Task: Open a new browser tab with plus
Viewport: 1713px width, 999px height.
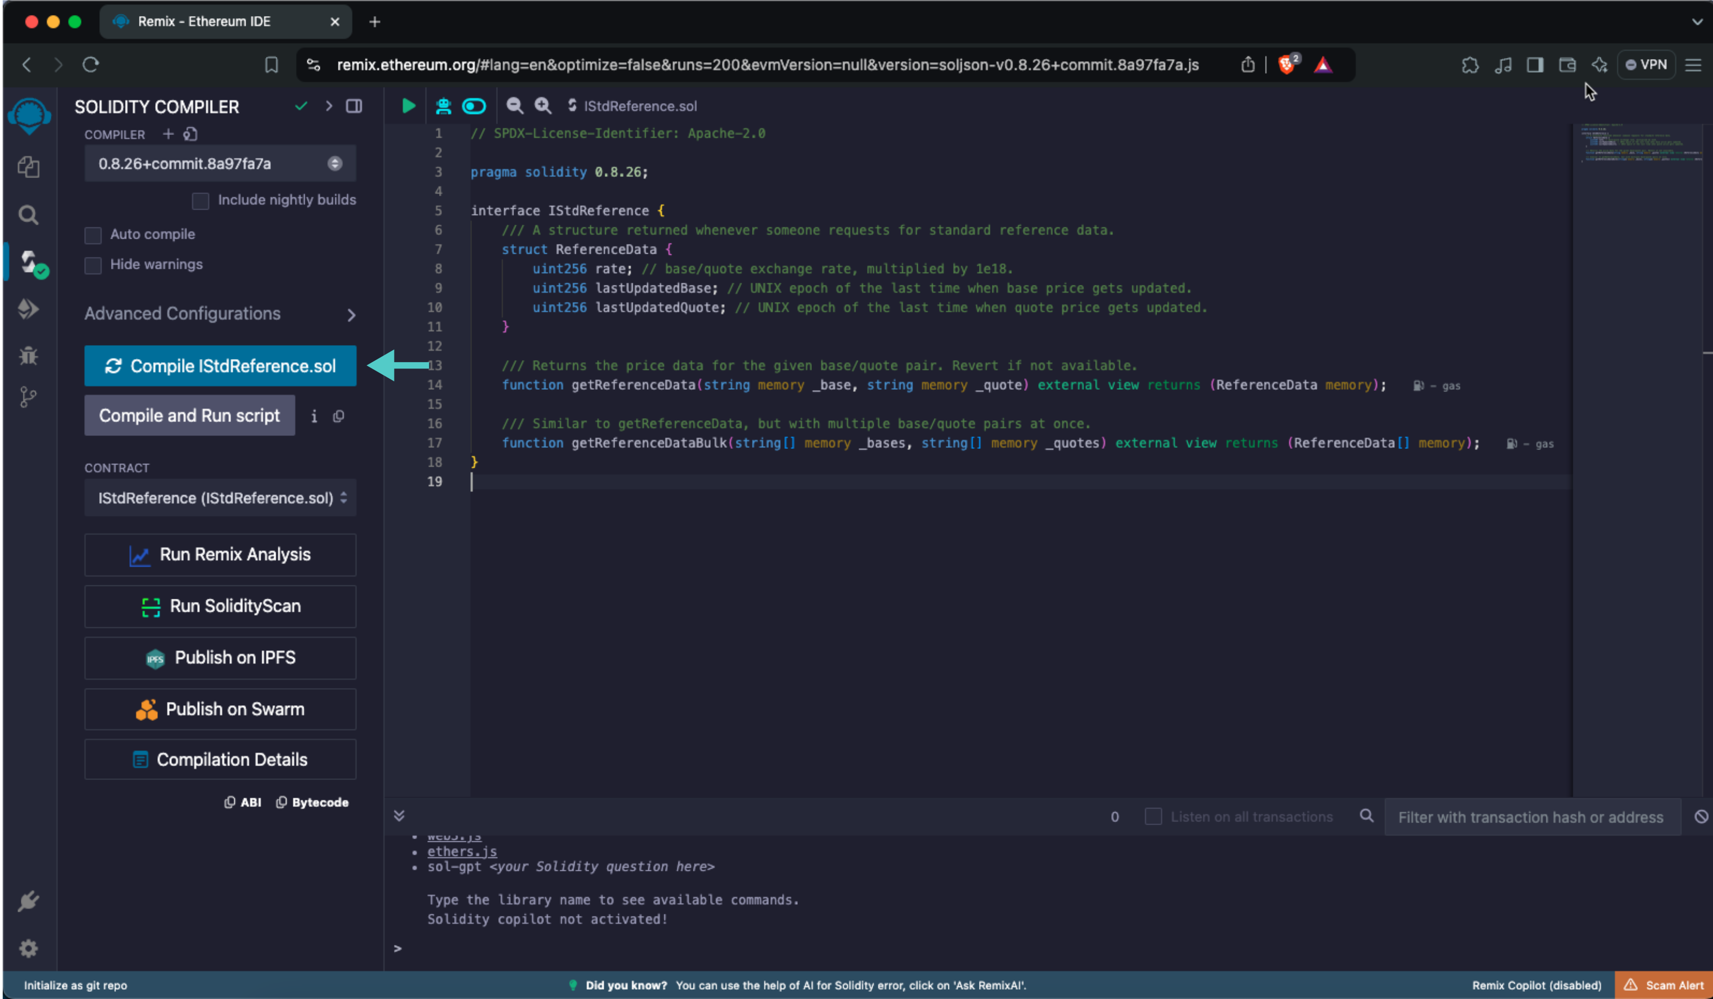Action: (375, 22)
